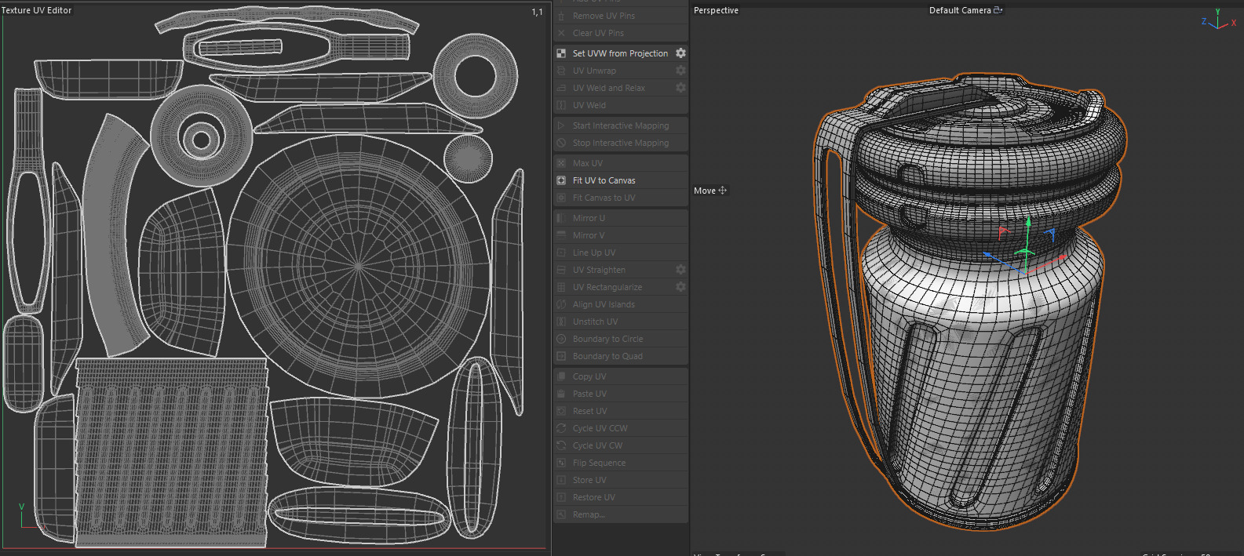The height and width of the screenshot is (556, 1244).
Task: Apply UV Straighten
Action: tap(615, 270)
